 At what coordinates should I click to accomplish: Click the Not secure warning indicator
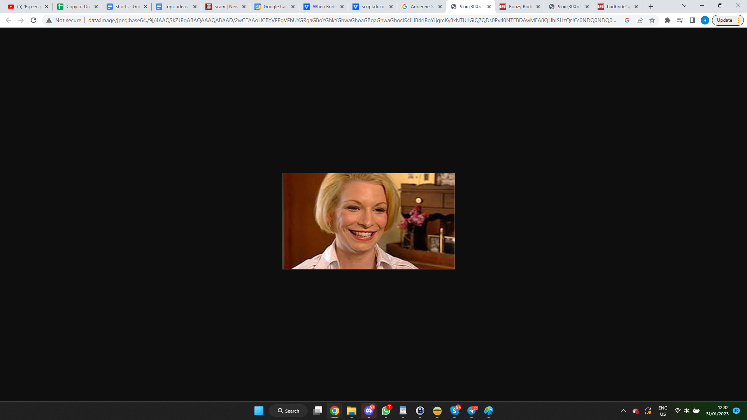point(64,20)
